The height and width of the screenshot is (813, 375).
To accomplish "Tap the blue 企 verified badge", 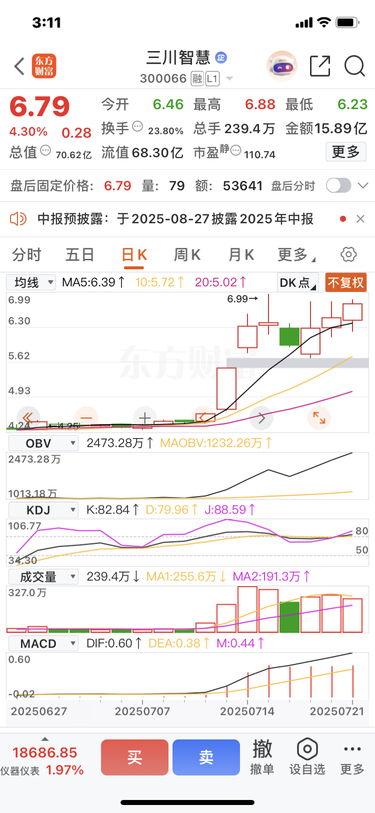I will point(221,58).
